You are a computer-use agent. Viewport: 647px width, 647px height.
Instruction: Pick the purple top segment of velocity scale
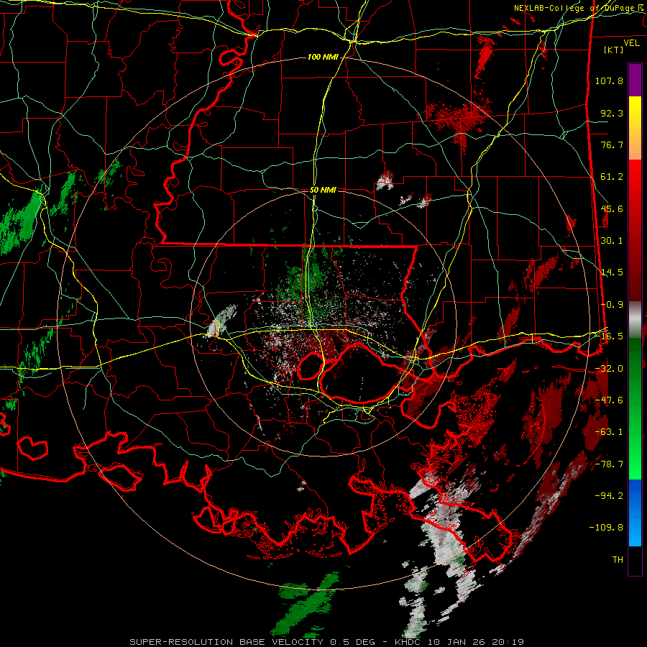[x=635, y=80]
